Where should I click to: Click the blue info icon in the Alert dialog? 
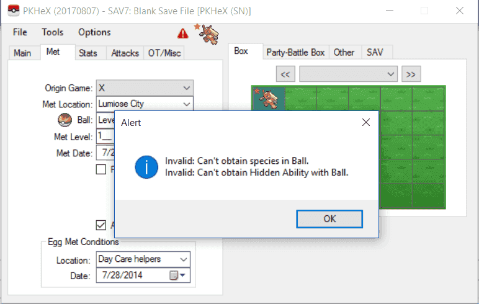click(x=146, y=167)
